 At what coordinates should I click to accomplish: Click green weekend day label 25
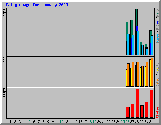(123, 122)
